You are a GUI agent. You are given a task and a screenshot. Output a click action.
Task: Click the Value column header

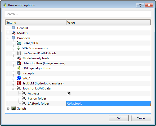pyautogui.click(x=108, y=22)
